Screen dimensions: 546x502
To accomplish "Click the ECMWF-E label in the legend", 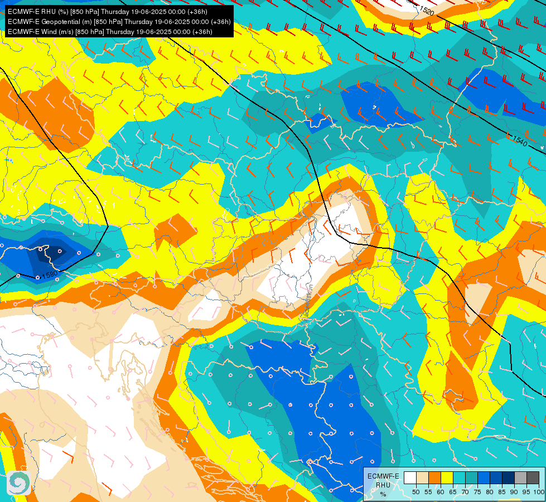I will [x=383, y=476].
